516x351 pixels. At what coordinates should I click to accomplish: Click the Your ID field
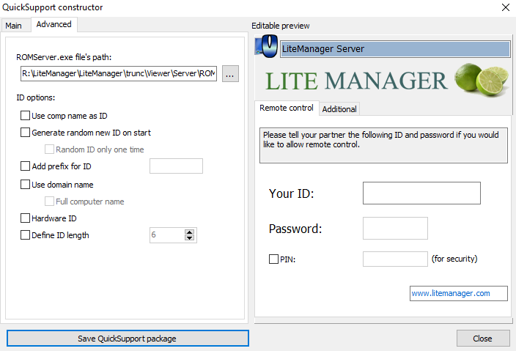[x=421, y=193]
